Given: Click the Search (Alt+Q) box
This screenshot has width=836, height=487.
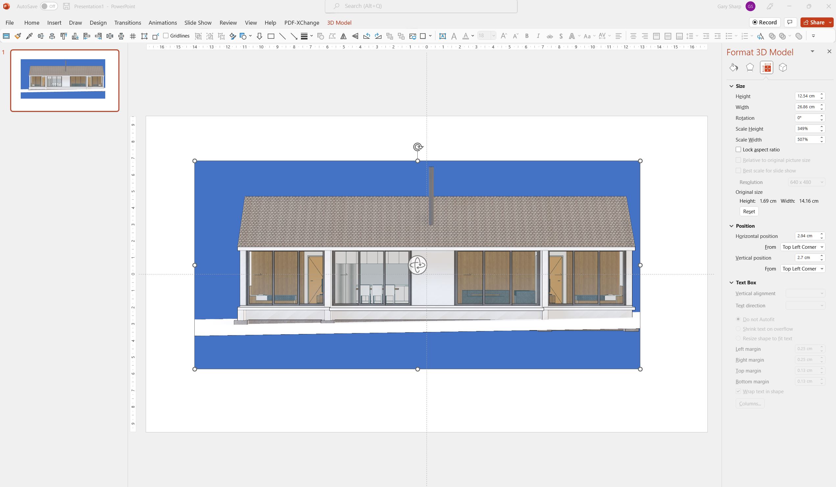Looking at the screenshot, I should pyautogui.click(x=421, y=6).
